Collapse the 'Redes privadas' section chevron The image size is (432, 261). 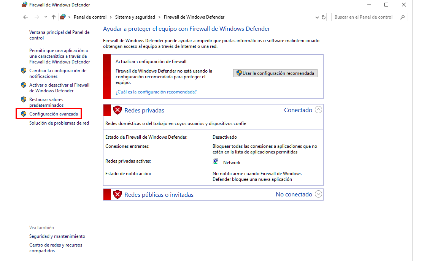point(318,110)
